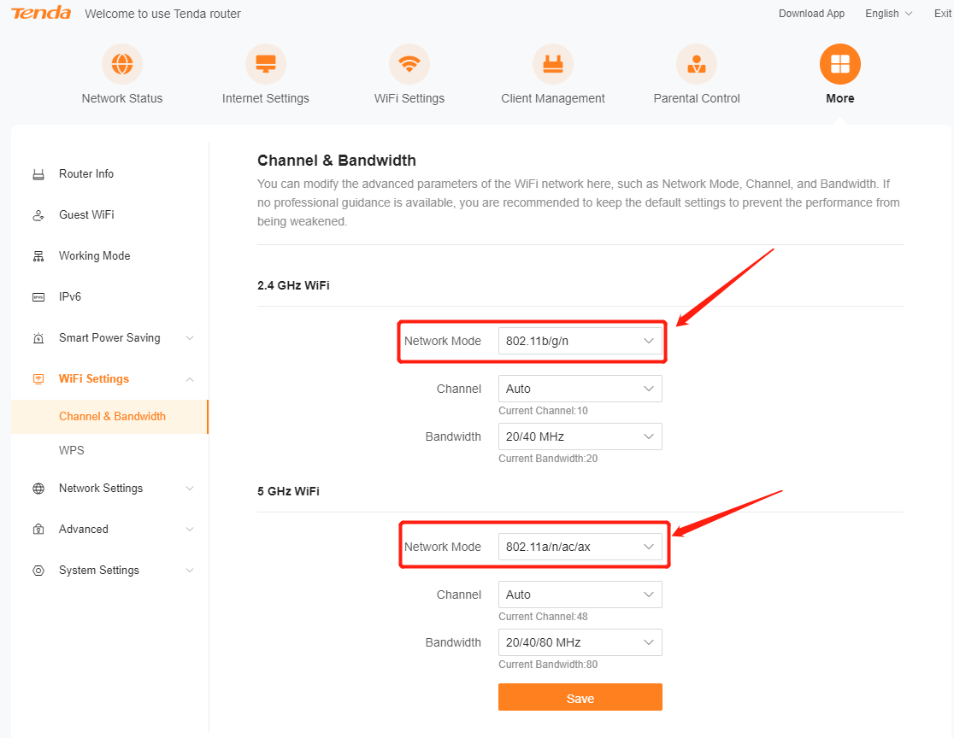Open the Parental Control icon

697,65
